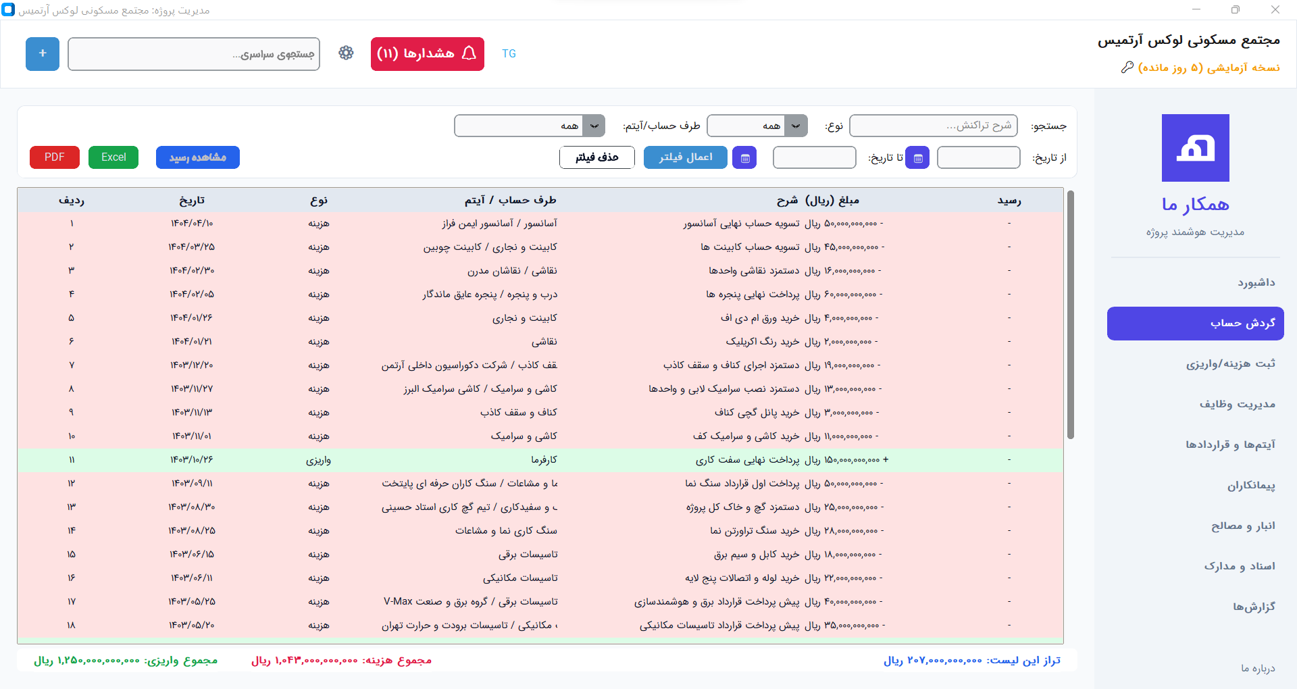Click the حذف فیلتر button
The height and width of the screenshot is (689, 1297).
pos(596,157)
